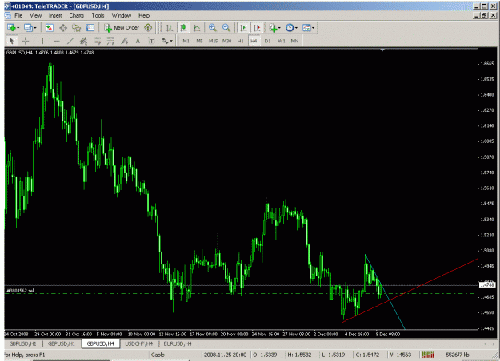Click the current price label 1.4788
Screen dimensions: 500x361
click(x=487, y=284)
